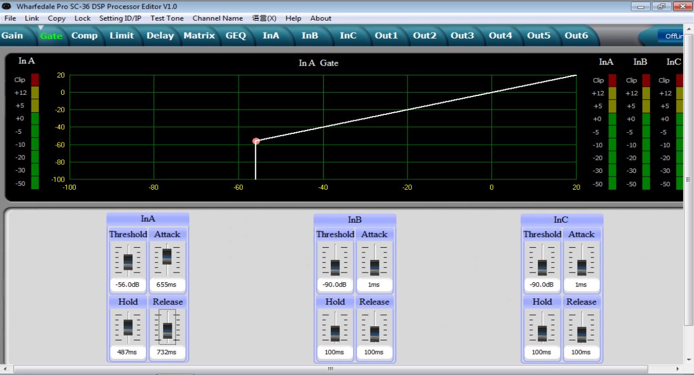The height and width of the screenshot is (375, 694).
Task: Open the File menu
Action: [x=10, y=18]
